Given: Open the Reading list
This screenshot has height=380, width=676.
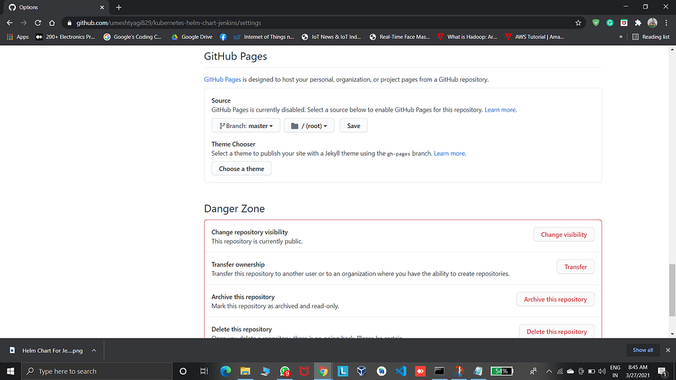Looking at the screenshot, I should (650, 37).
